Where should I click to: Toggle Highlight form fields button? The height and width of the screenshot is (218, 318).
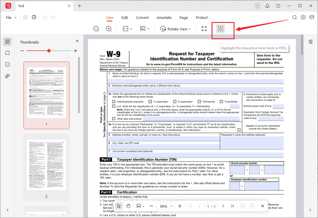point(220,29)
